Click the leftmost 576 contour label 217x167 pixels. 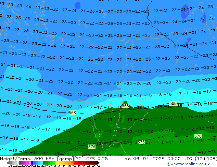[92, 147]
